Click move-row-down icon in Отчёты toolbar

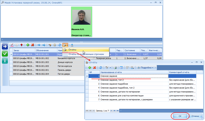tap(132, 68)
